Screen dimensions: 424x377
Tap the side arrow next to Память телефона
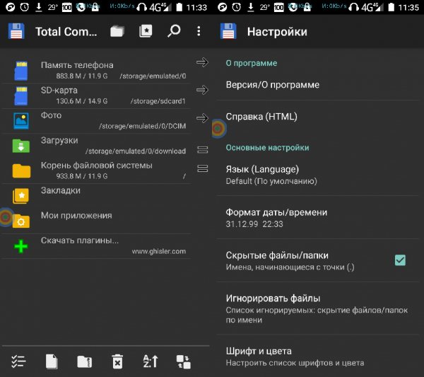(202, 62)
